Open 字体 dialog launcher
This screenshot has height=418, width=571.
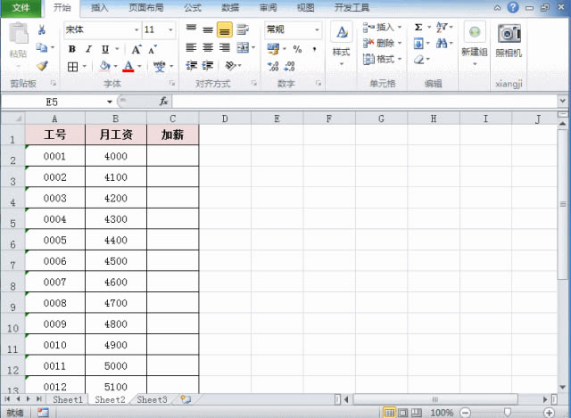pyautogui.click(x=172, y=83)
